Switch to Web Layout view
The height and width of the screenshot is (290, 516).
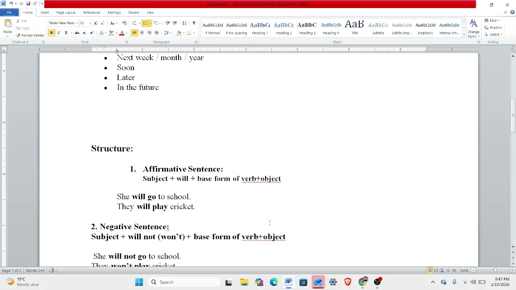click(x=442, y=270)
